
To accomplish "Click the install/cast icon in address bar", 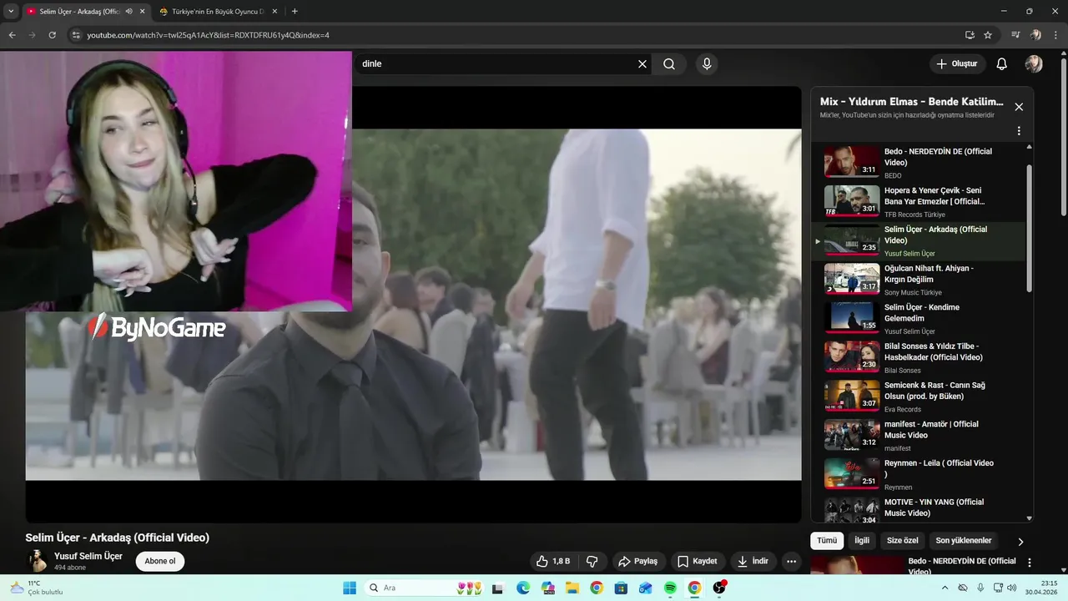I will 970,35.
